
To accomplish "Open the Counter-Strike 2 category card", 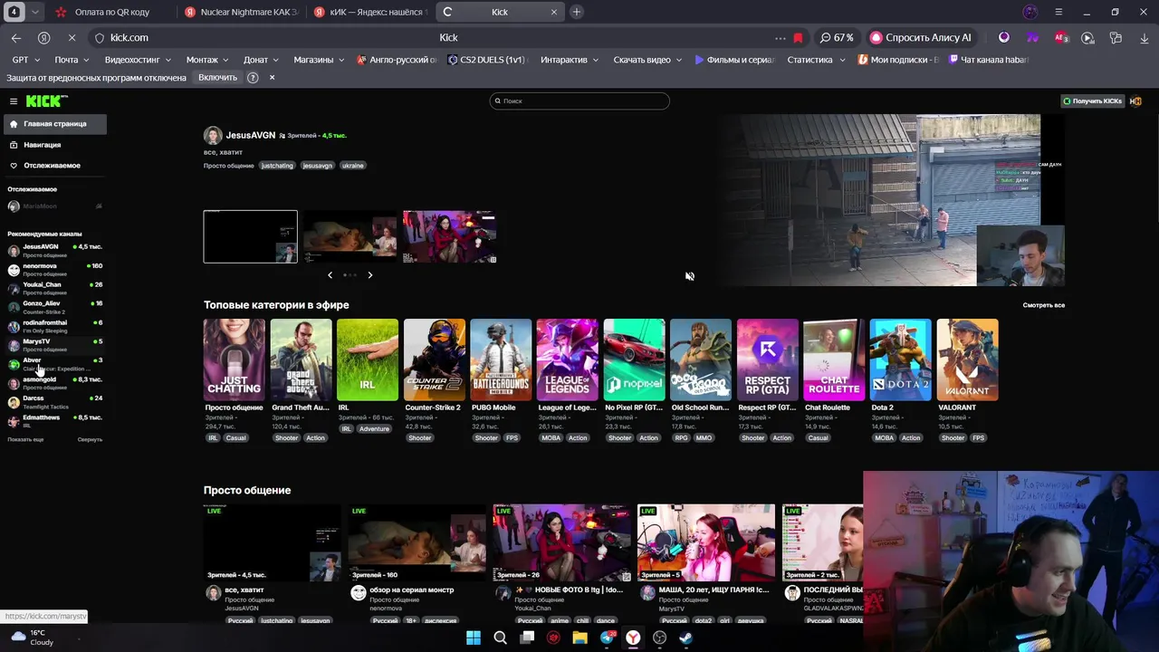I will [x=434, y=360].
